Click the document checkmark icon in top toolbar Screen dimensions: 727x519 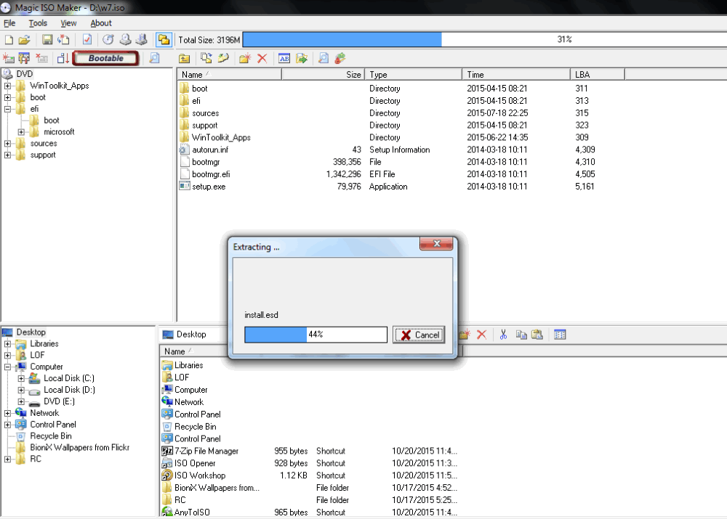point(87,40)
